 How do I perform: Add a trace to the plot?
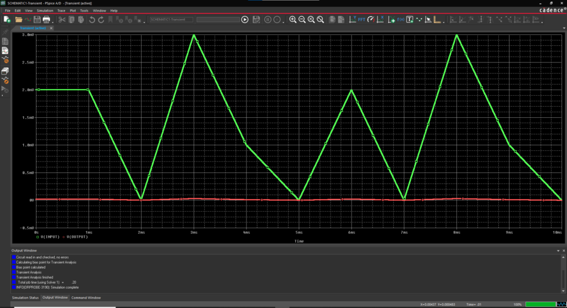[x=391, y=19]
